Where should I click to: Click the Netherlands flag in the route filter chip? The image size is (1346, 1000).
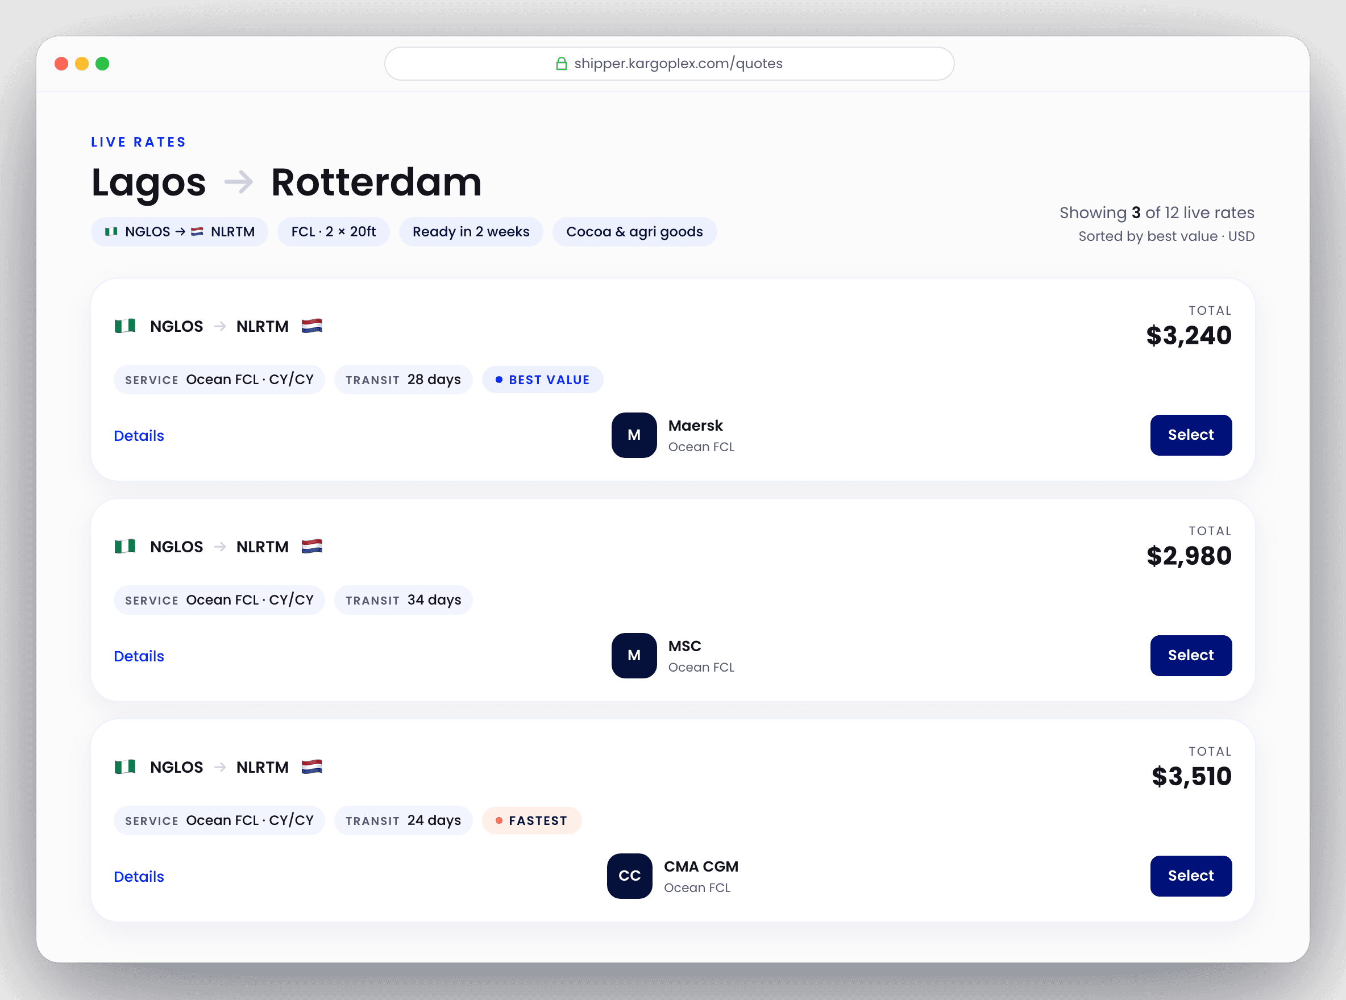[197, 232]
